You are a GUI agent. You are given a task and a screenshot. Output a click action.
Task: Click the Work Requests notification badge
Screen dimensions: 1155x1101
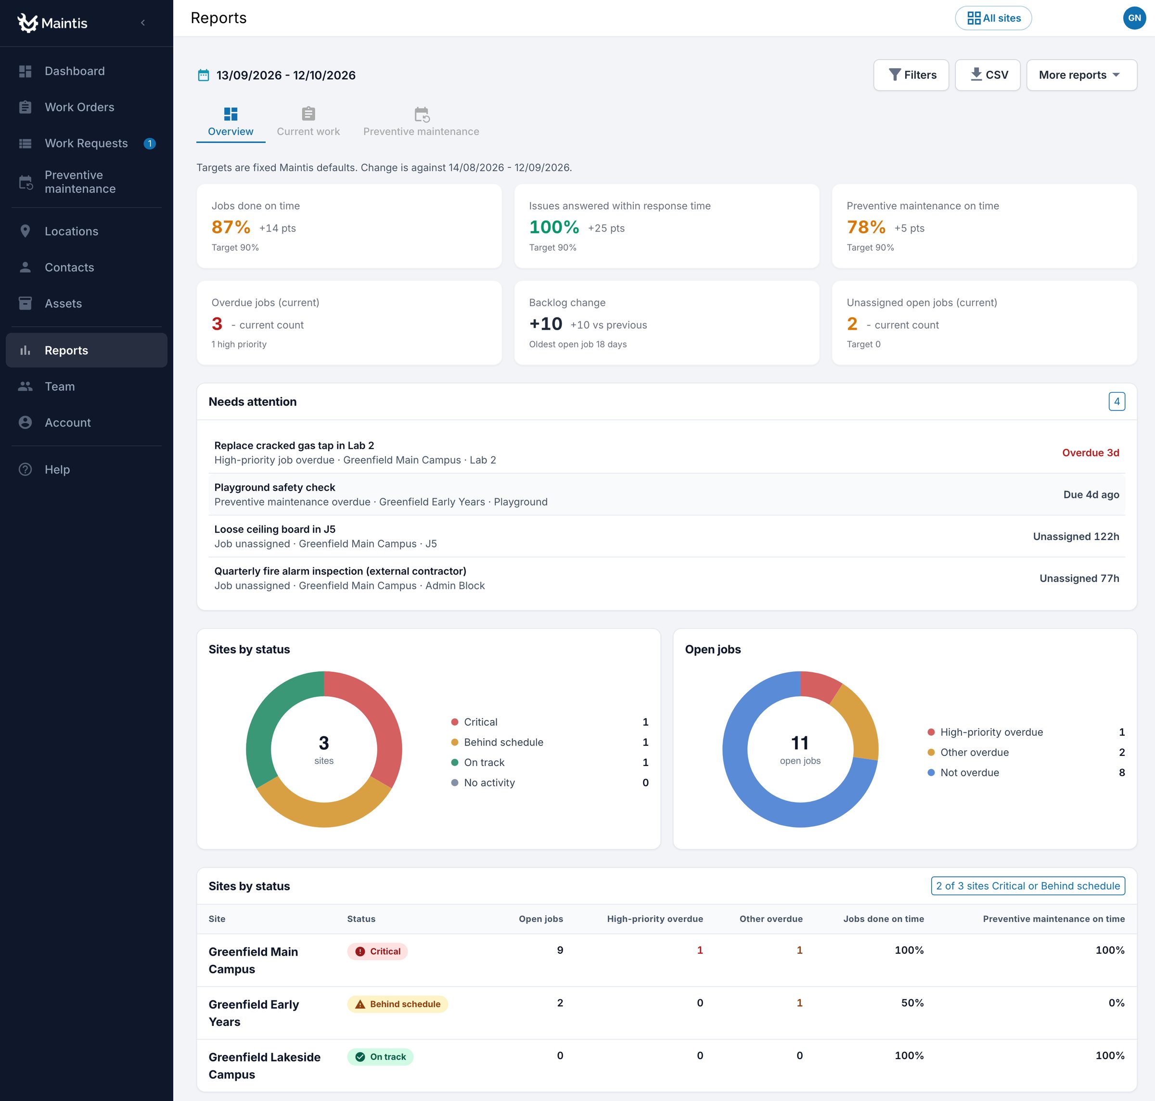pyautogui.click(x=150, y=143)
